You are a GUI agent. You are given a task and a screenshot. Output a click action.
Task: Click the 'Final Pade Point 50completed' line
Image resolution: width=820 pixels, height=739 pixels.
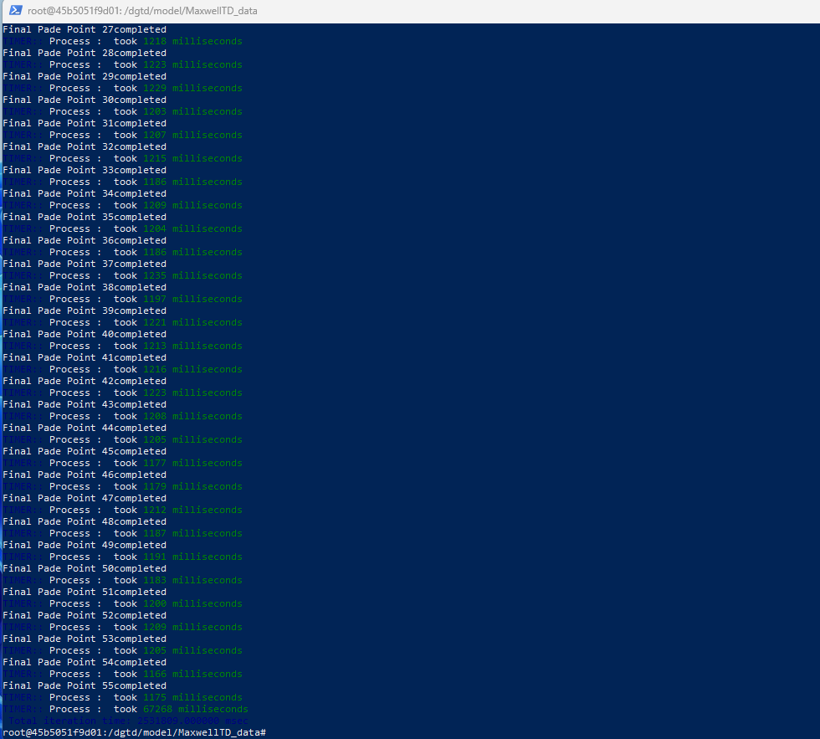pyautogui.click(x=85, y=568)
